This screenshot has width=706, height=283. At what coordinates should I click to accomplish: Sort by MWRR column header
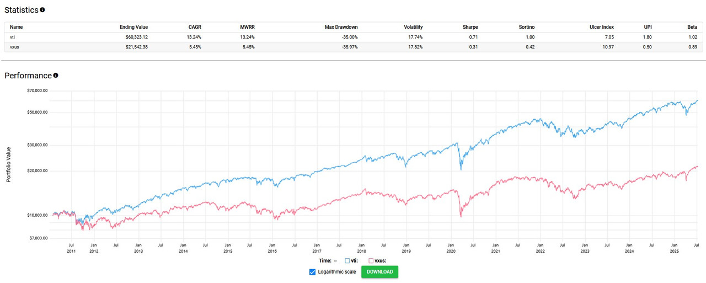click(248, 27)
